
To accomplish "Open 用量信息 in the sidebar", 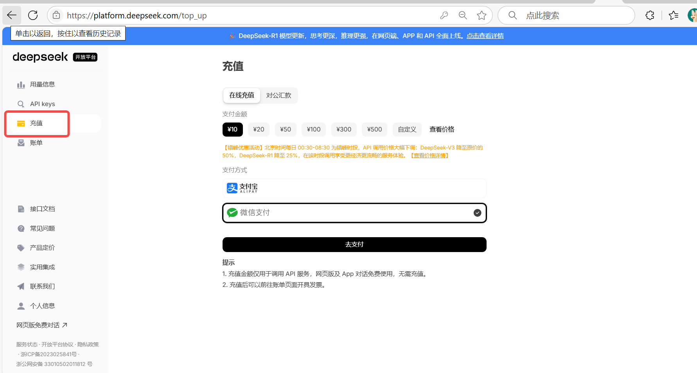I will click(x=42, y=85).
